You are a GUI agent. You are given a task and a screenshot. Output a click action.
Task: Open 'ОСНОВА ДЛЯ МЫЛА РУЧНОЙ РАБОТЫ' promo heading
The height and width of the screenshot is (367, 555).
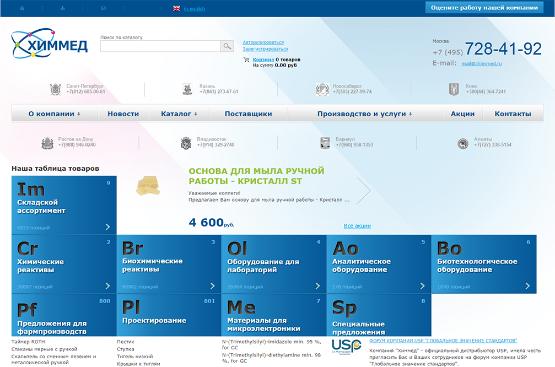256,176
